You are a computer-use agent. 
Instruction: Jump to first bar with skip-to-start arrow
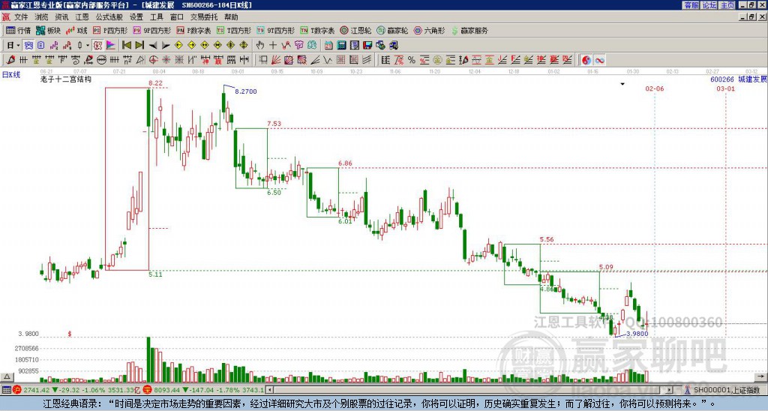pos(126,46)
